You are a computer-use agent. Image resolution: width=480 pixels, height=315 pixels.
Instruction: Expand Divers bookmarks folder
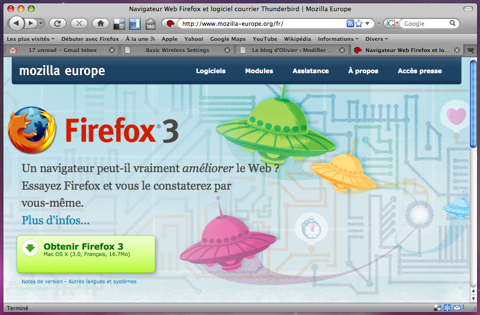tap(376, 39)
